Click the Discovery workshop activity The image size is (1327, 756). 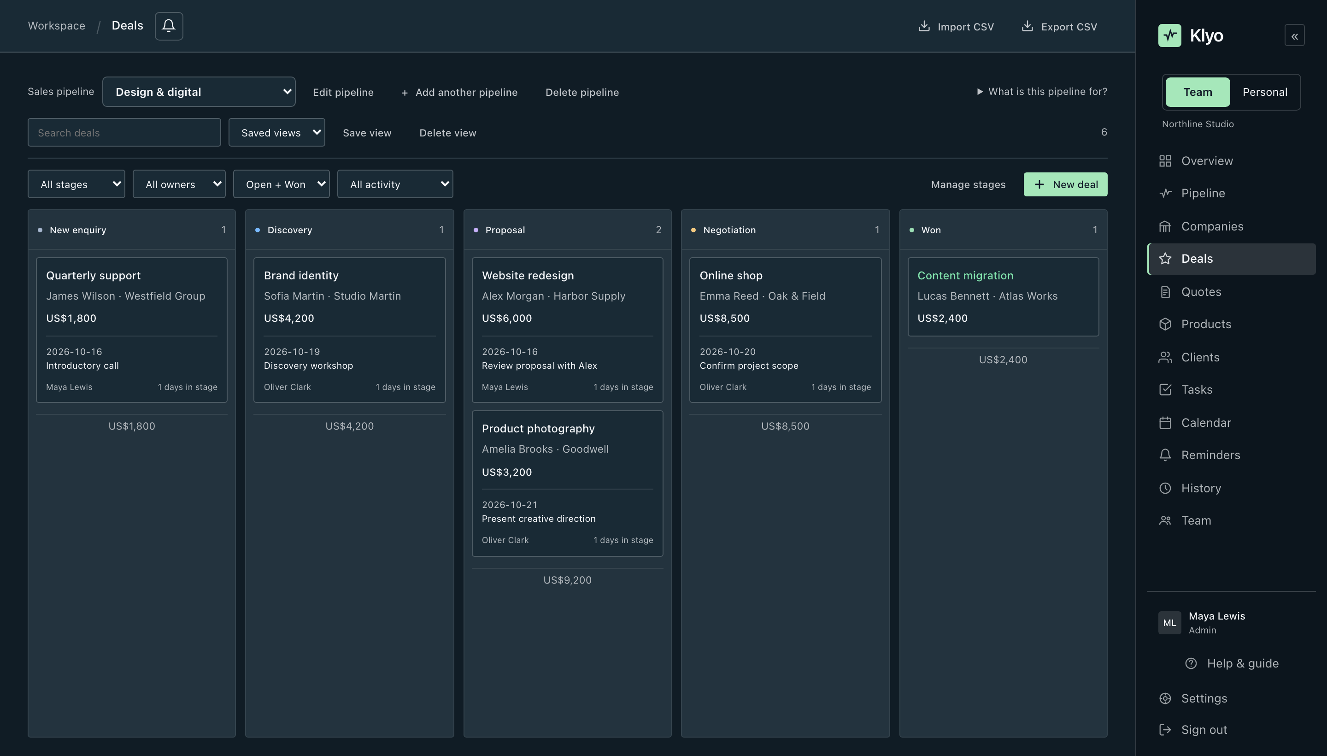point(308,366)
